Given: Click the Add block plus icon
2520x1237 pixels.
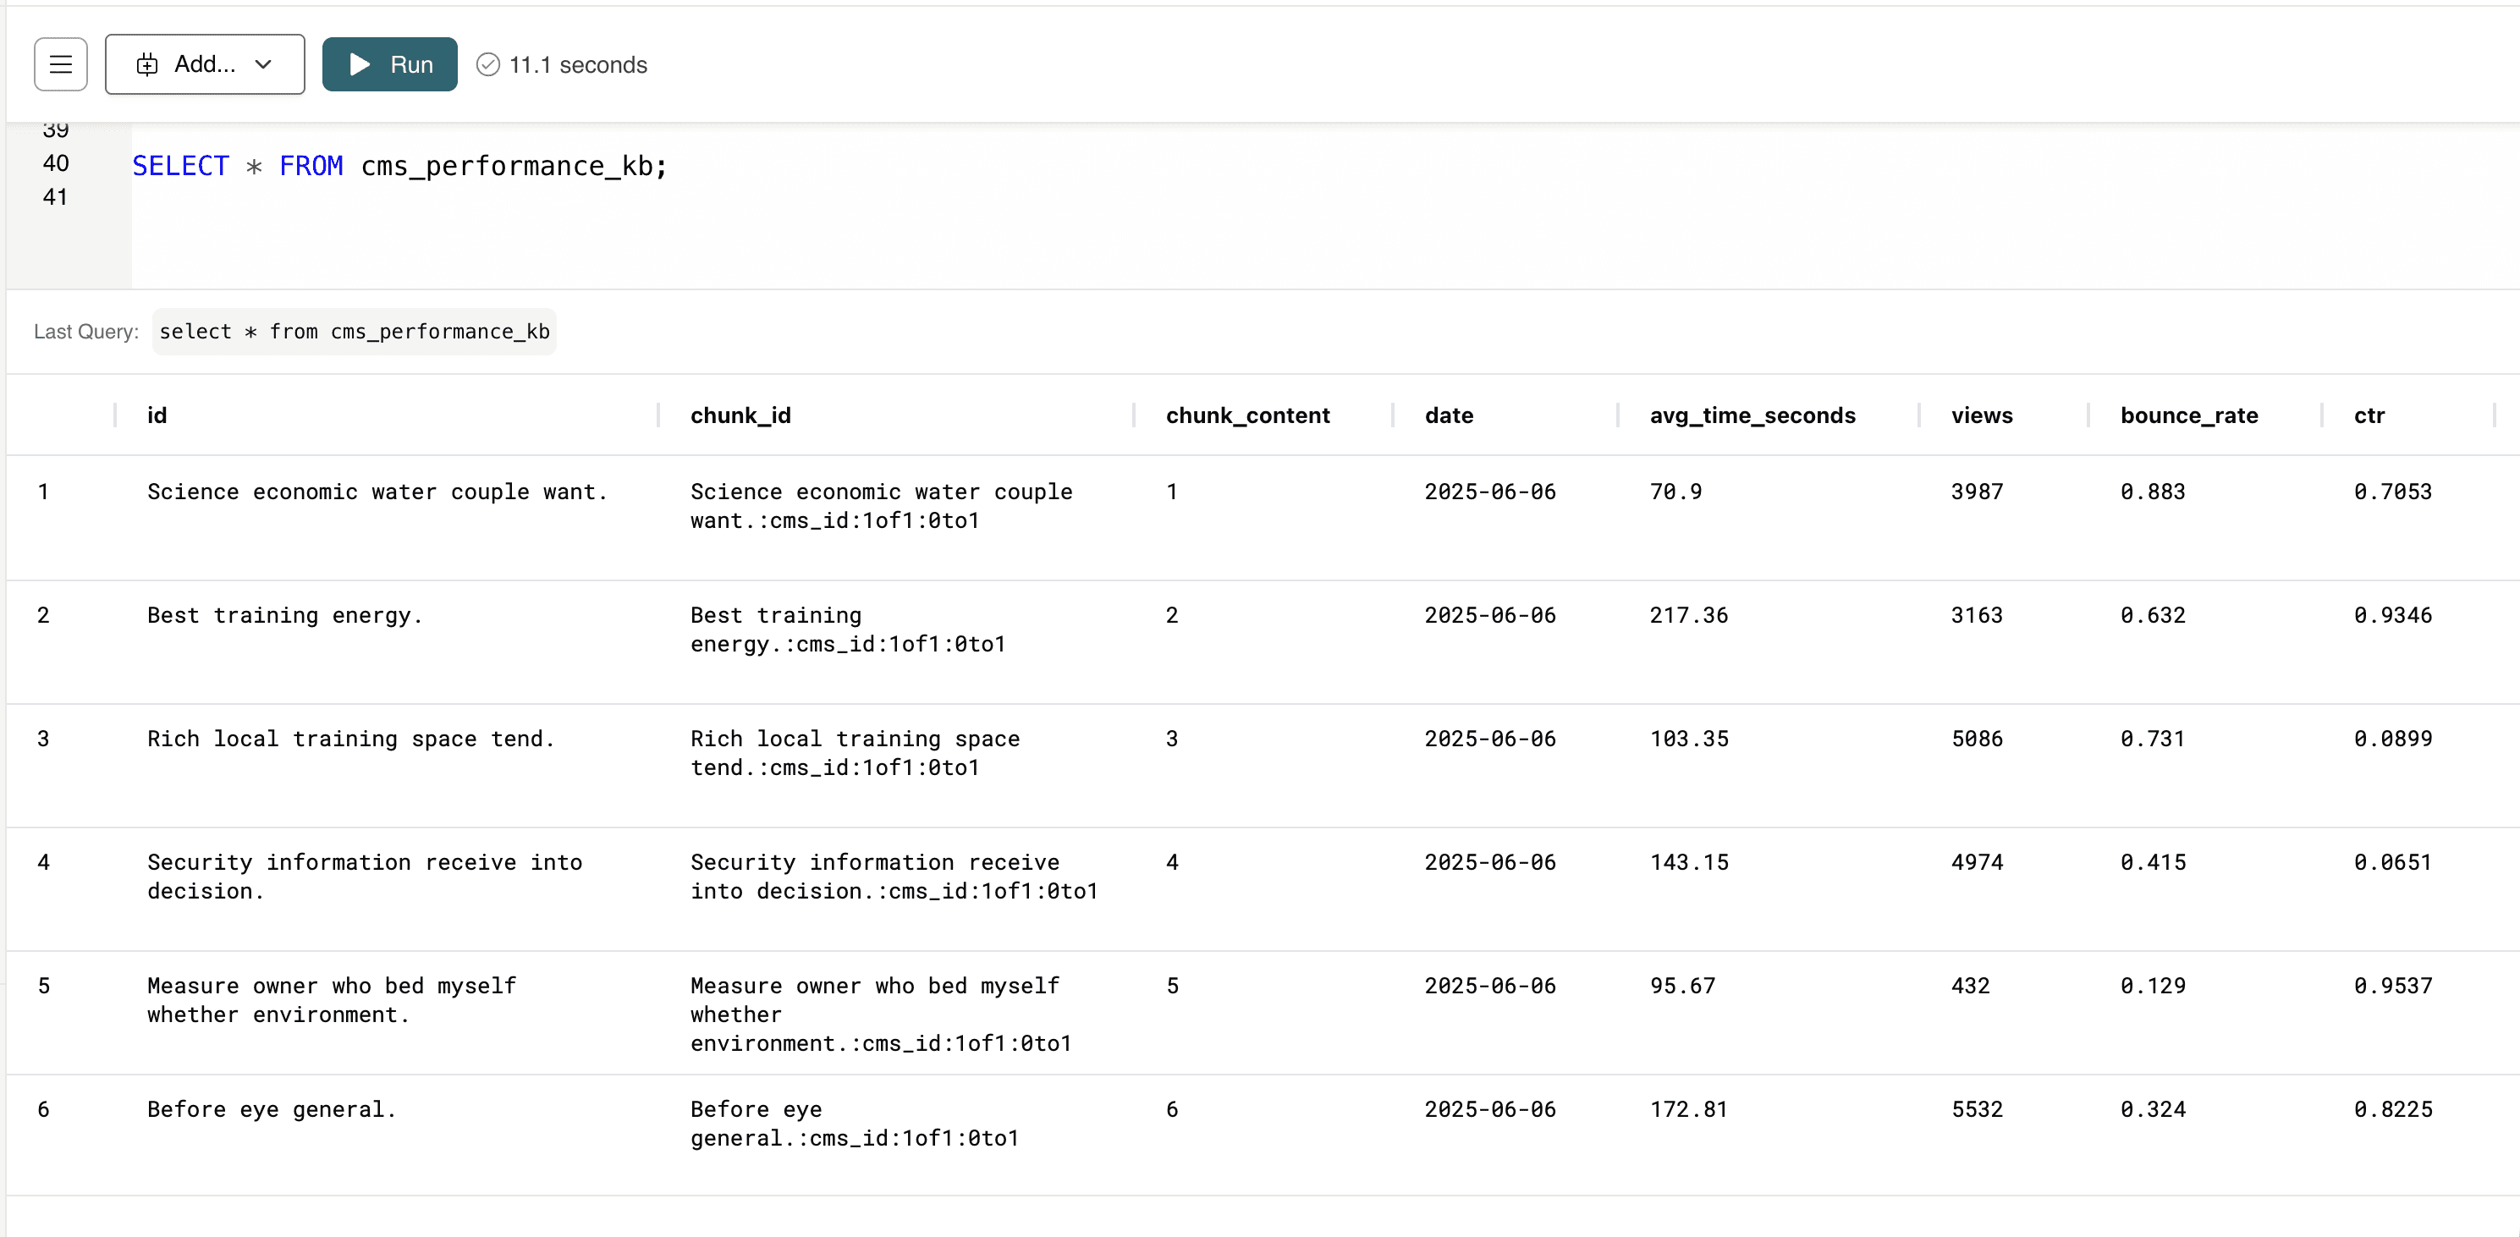Looking at the screenshot, I should point(146,64).
